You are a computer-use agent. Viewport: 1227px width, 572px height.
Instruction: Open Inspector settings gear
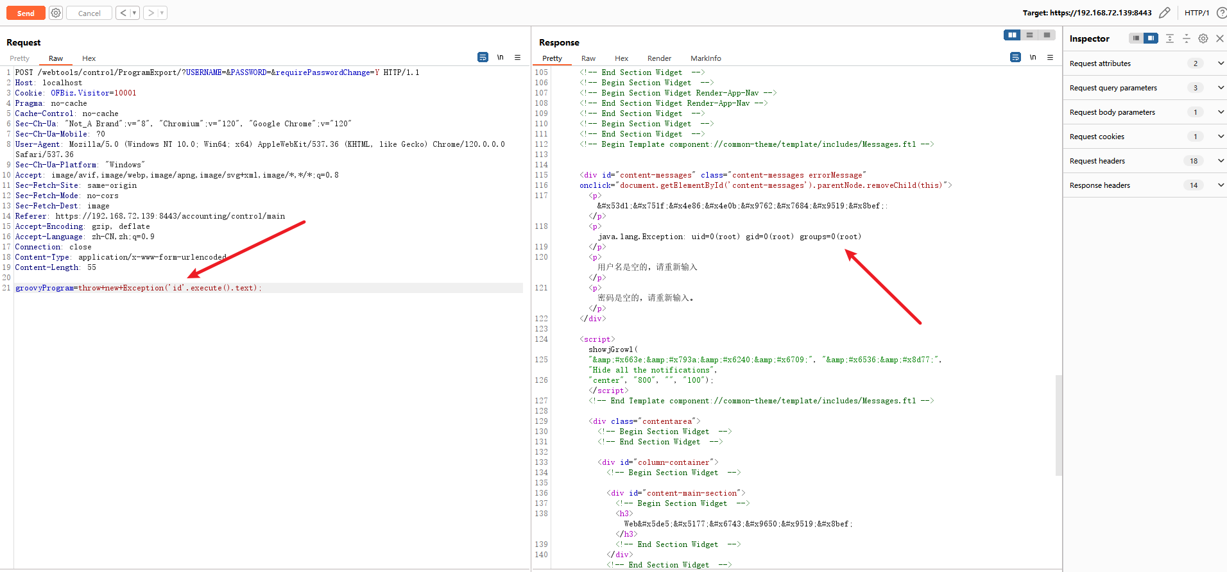point(1203,38)
